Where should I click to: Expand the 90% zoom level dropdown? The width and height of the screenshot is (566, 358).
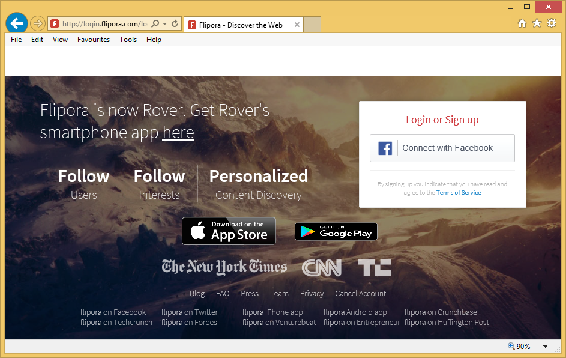pyautogui.click(x=545, y=347)
